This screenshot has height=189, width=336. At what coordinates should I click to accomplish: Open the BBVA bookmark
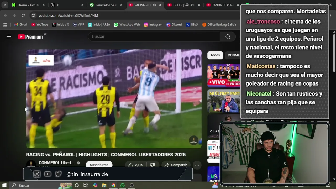tap(192, 24)
